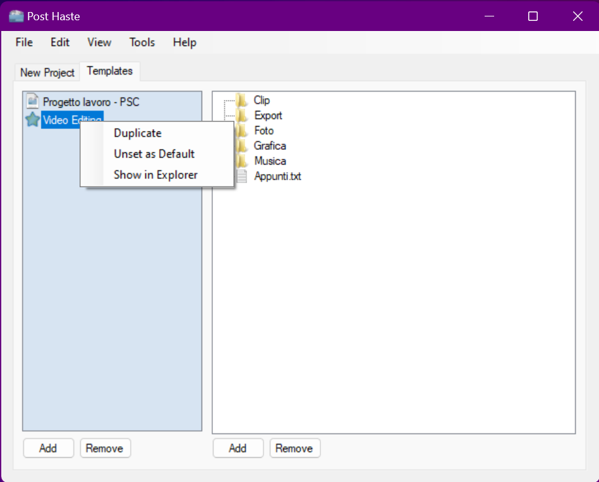Minimize the Post Haste window
This screenshot has width=599, height=482.
[489, 16]
